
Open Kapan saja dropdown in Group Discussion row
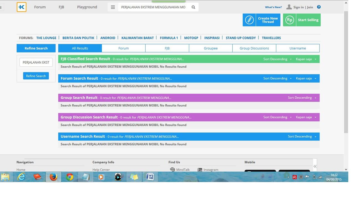pyautogui.click(x=306, y=117)
